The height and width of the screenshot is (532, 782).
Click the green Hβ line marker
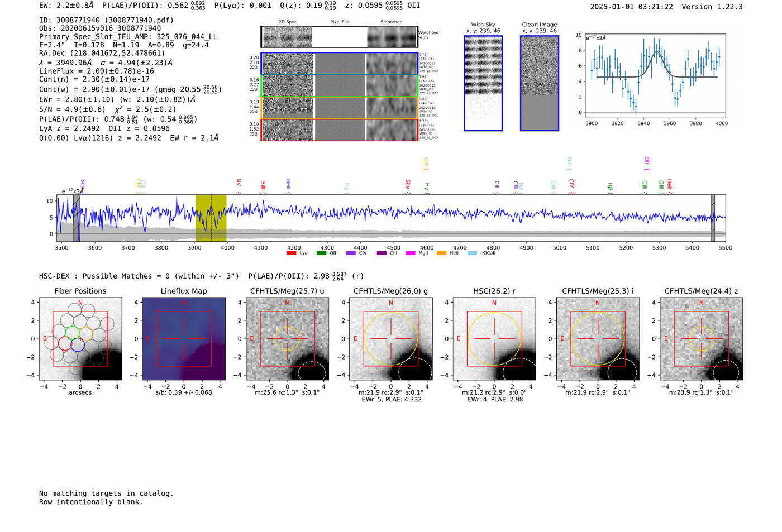coord(610,186)
